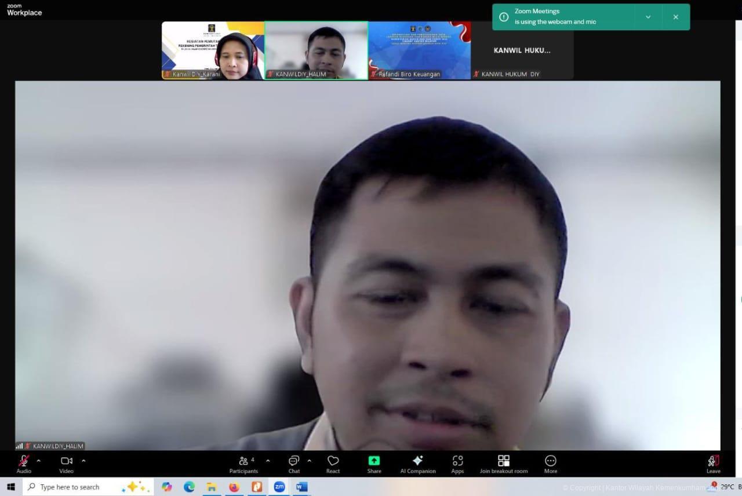
Task: Open the Apps panel
Action: (457, 463)
